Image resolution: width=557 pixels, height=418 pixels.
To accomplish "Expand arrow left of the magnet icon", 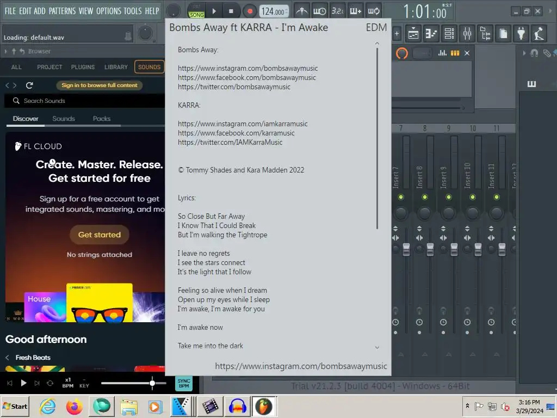I will click(x=524, y=53).
